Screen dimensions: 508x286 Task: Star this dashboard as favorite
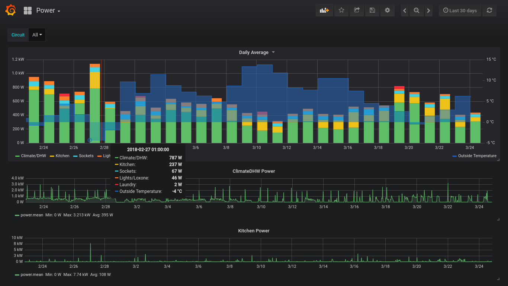(341, 10)
